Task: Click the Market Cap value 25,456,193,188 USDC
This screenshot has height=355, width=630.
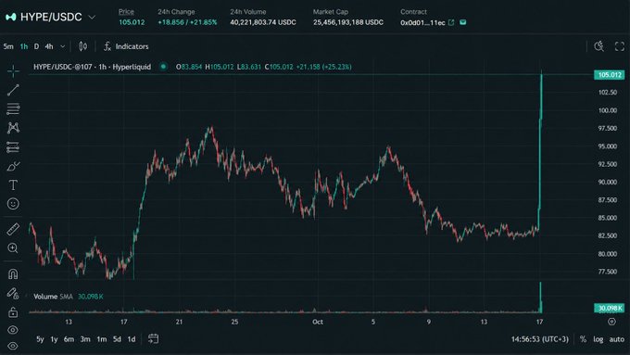Action: 348,22
